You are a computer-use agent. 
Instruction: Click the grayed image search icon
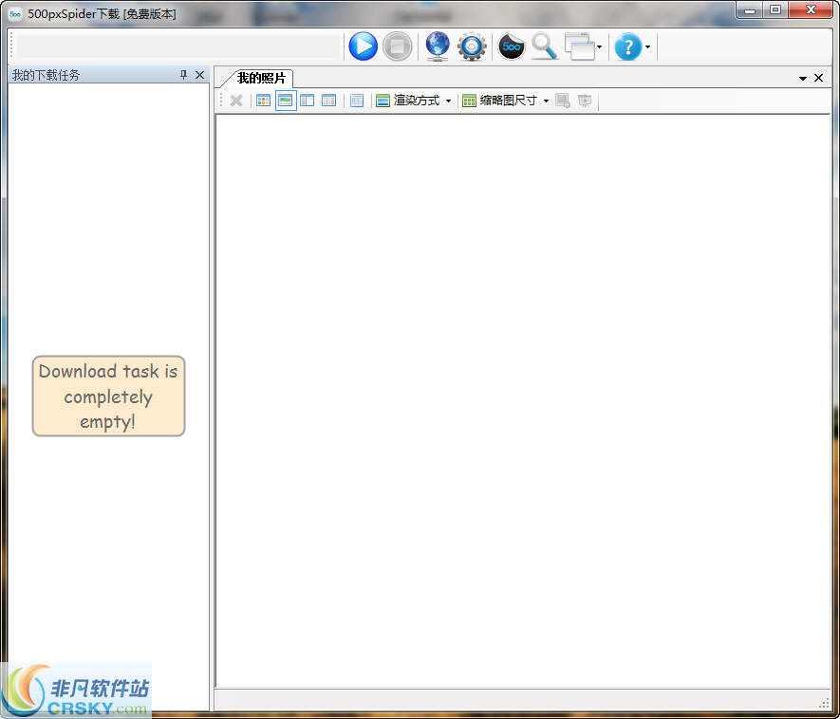click(563, 101)
